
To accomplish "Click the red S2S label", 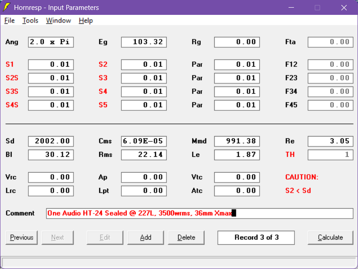I will coord(12,78).
